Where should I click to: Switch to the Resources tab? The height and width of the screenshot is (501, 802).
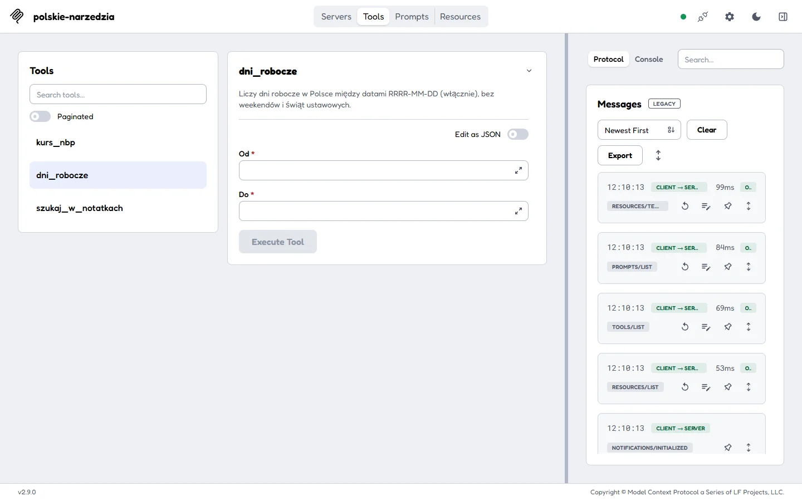[x=460, y=17]
